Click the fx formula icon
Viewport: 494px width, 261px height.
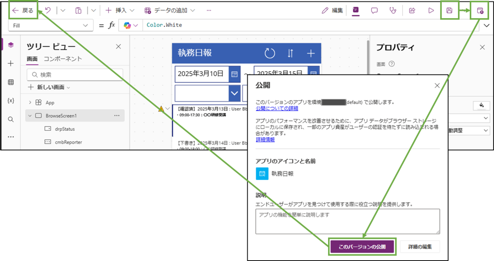[x=111, y=25]
